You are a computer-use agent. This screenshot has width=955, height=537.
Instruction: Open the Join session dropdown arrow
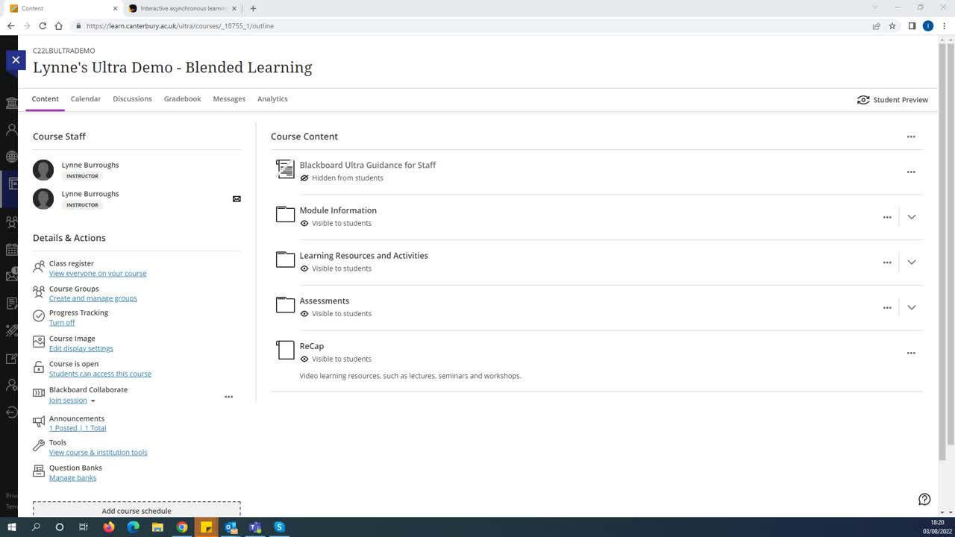pyautogui.click(x=93, y=401)
